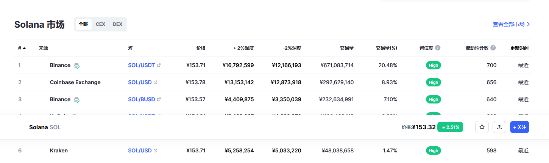Select the 全部 market filter tab
Viewport: 549px width, 163px height.
coord(83,24)
